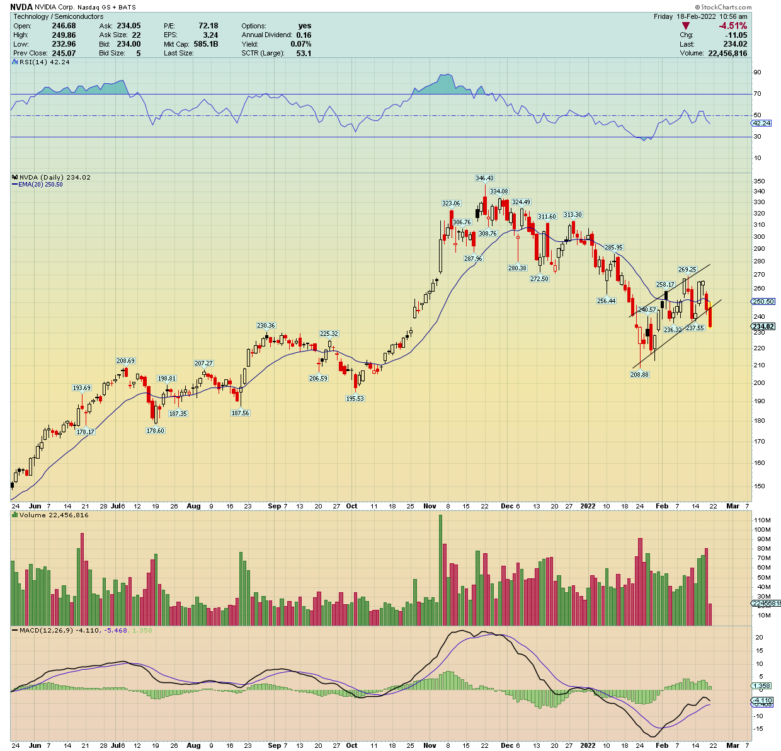Click the Chg value -11.05

(x=737, y=35)
